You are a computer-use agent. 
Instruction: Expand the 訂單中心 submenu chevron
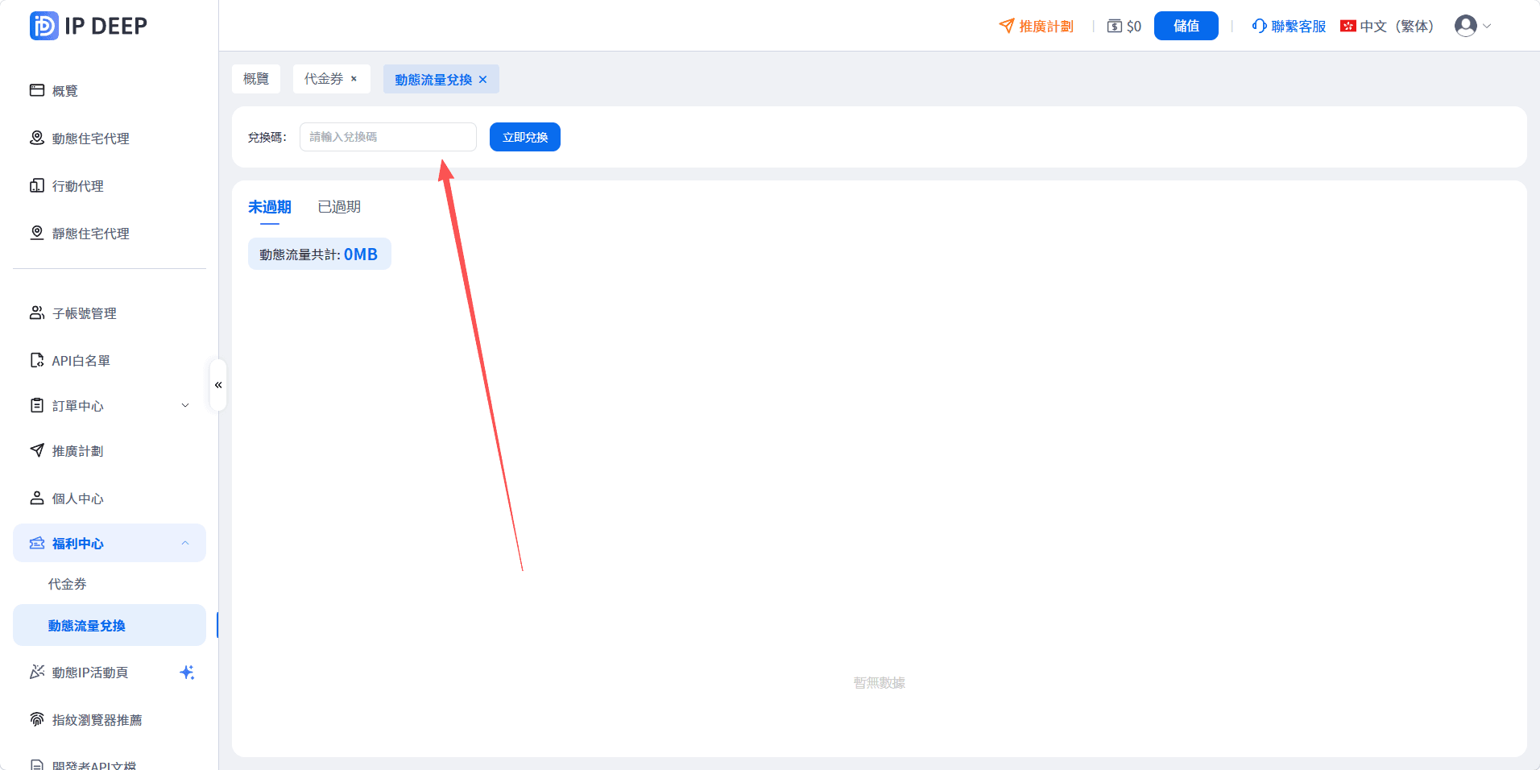pos(185,405)
